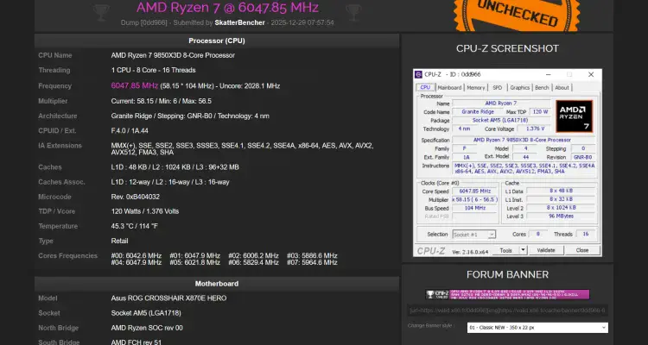Click the Motherboard section header

pos(217,284)
